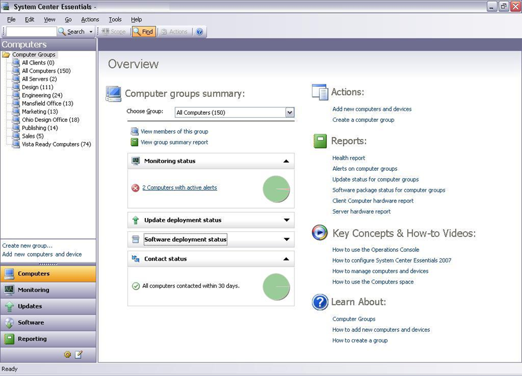Image resolution: width=522 pixels, height=376 pixels.
Task: Click the Actions toolbar button
Action: (x=174, y=32)
